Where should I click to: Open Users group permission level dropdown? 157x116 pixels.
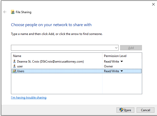coord(122,71)
